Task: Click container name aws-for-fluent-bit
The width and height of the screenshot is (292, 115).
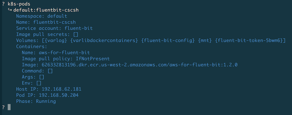Action: click(64, 53)
